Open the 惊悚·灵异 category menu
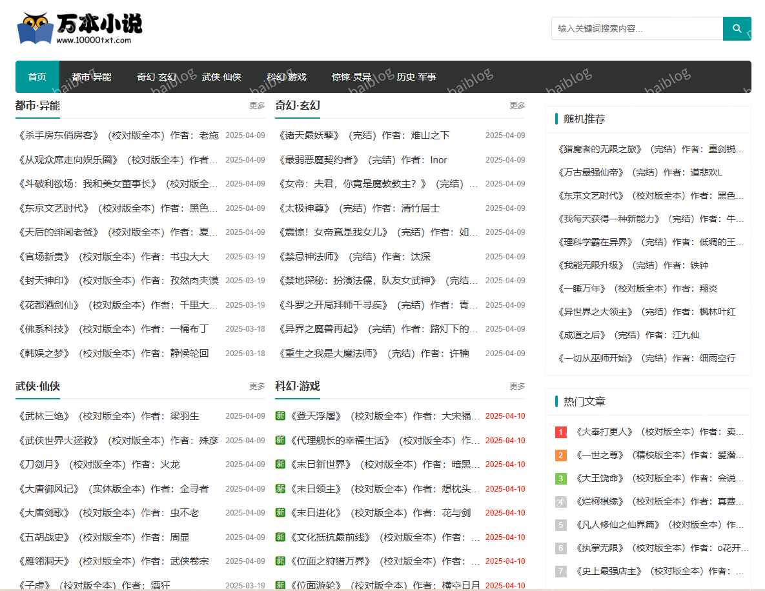This screenshot has width=765, height=591. 352,76
